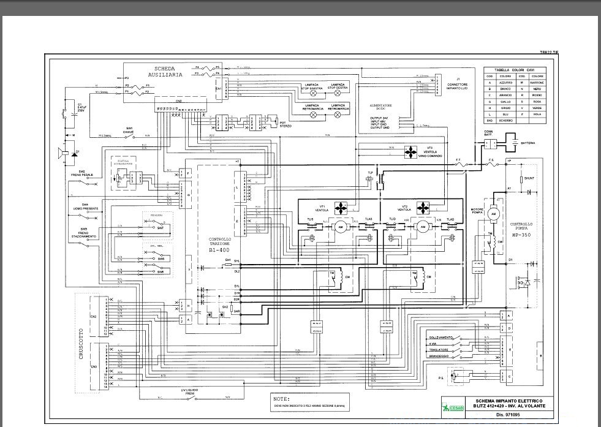Open the J1 CONNETTORE IMPIANTO LUCI connector
Image resolution: width=601 pixels, height=427 pixels.
[437, 85]
